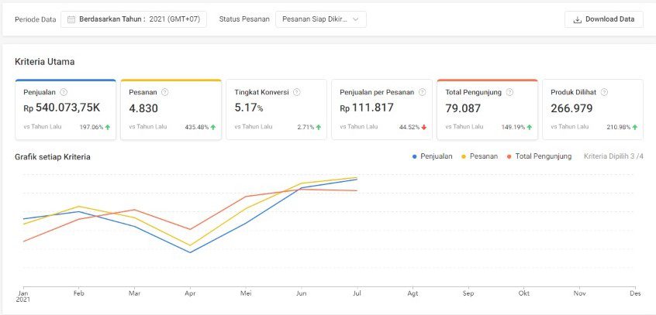Click the orange Total Pengunjung legend dot
The height and width of the screenshot is (315, 656).
[509, 156]
